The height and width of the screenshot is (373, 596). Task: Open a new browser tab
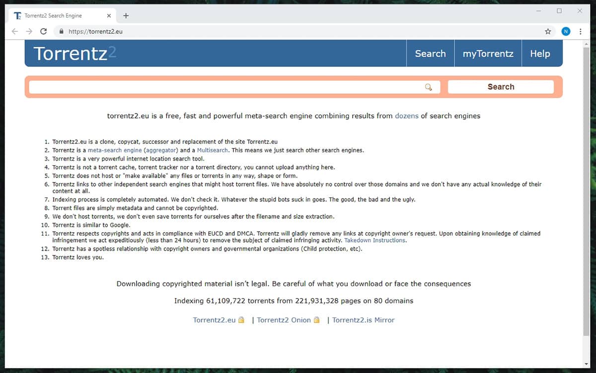[x=126, y=15]
